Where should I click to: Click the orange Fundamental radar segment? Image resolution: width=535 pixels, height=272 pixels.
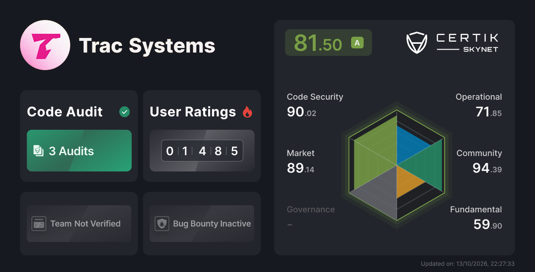(x=407, y=181)
